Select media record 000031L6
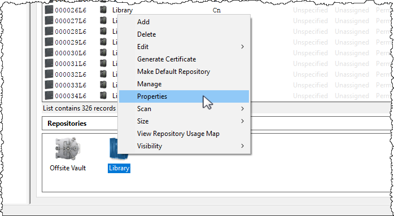Screen dimensions: 394x216 [x=71, y=64]
